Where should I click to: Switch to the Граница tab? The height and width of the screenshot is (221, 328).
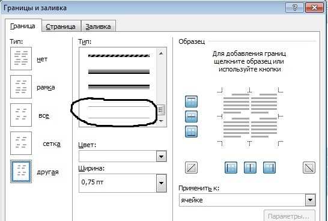pyautogui.click(x=23, y=26)
